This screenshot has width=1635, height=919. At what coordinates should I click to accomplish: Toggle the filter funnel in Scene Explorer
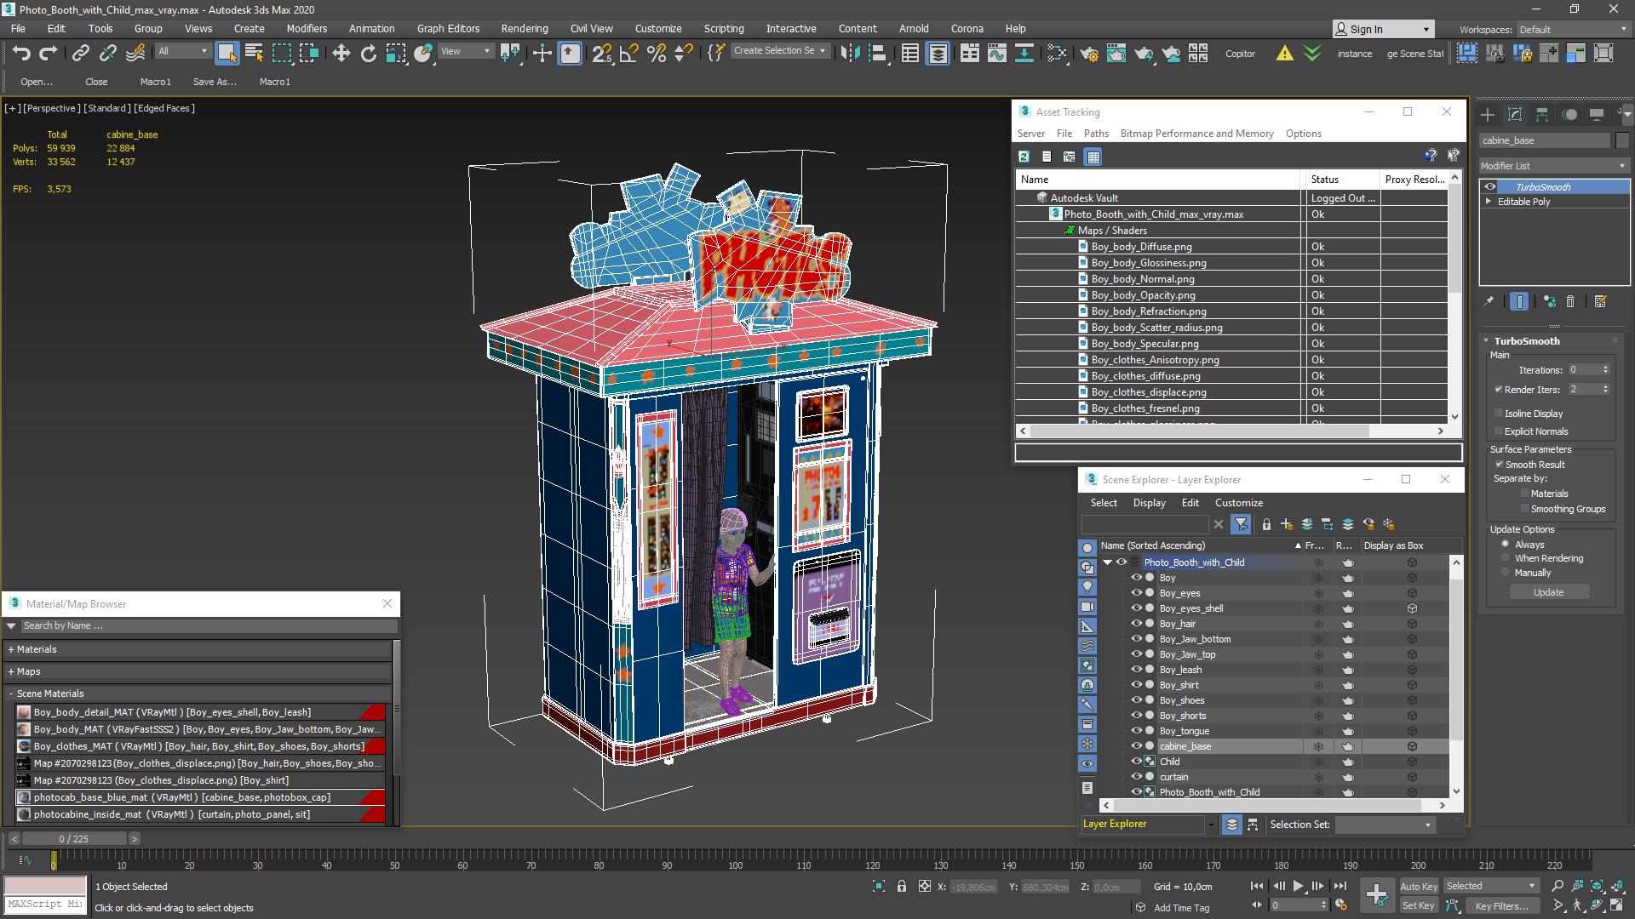point(1241,524)
